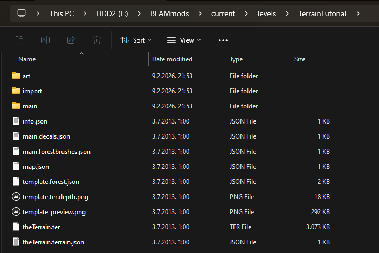Expand chevron after levels breadcrumb
Screen dimensions: 379x253
(287, 13)
